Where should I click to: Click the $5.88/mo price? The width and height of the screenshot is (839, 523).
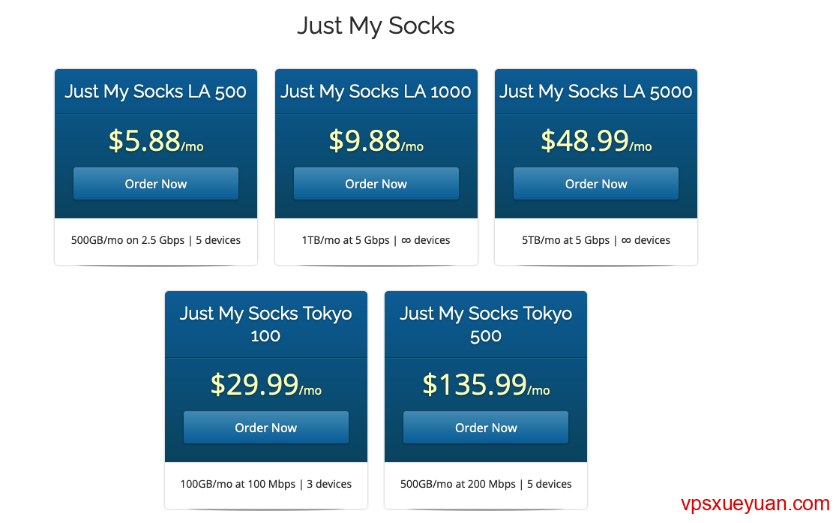tap(156, 141)
